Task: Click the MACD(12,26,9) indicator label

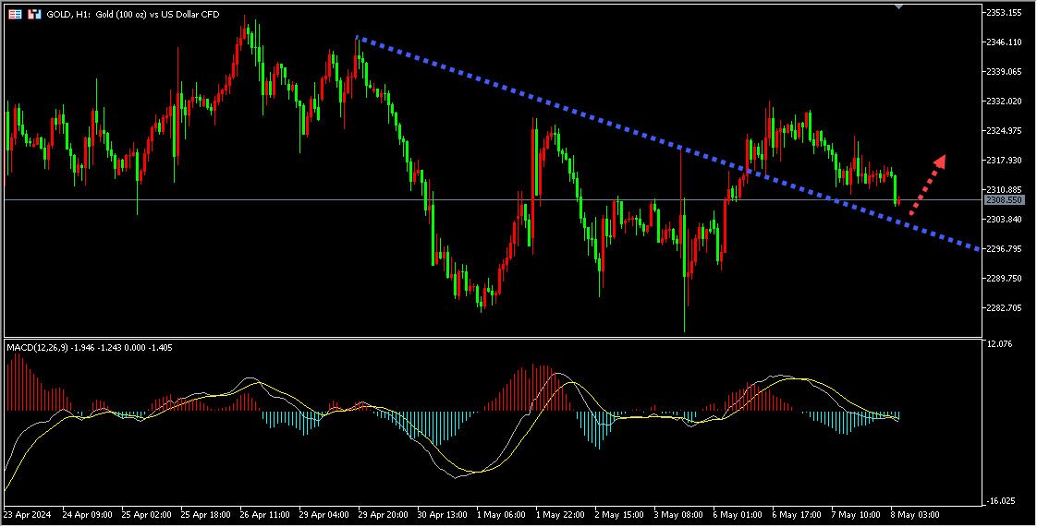Action: [x=37, y=347]
